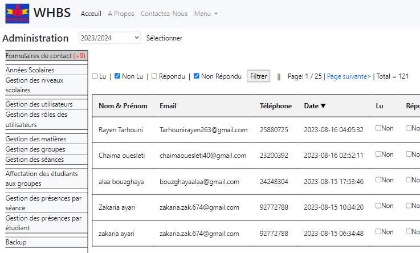The width and height of the screenshot is (420, 253).
Task: Select Gestion des utilisateurs in sidebar
Action: click(x=39, y=104)
